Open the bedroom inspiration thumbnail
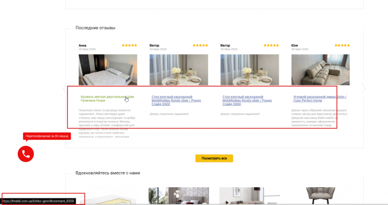 [x=179, y=195]
